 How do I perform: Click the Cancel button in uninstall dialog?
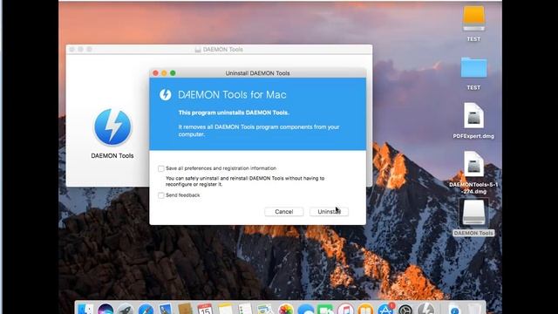point(284,211)
